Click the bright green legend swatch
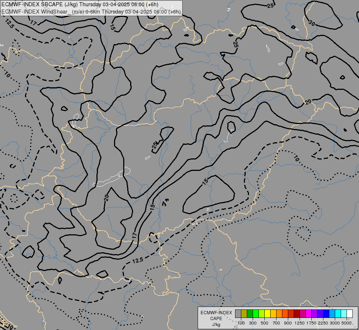The width and height of the screenshot is (359, 330). tap(256, 313)
